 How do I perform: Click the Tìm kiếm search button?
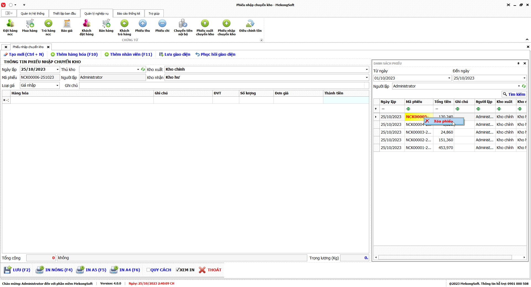514,94
